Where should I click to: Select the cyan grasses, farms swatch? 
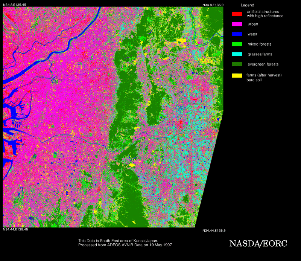[237, 54]
